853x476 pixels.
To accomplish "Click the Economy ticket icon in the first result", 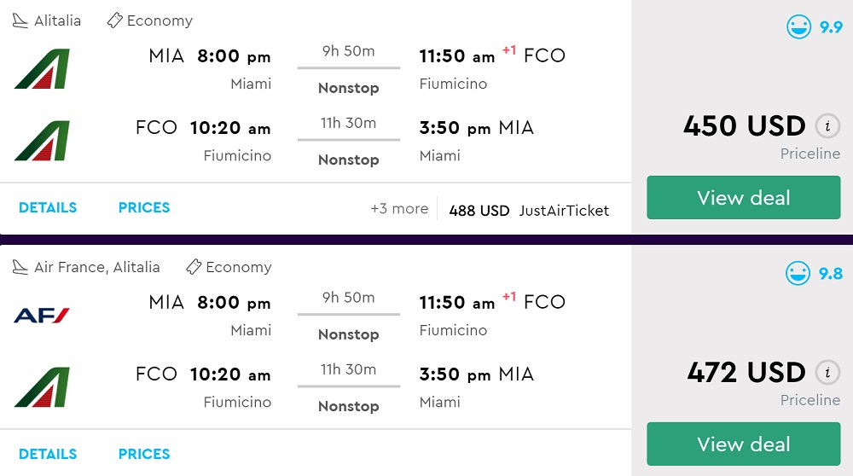I will (x=115, y=20).
